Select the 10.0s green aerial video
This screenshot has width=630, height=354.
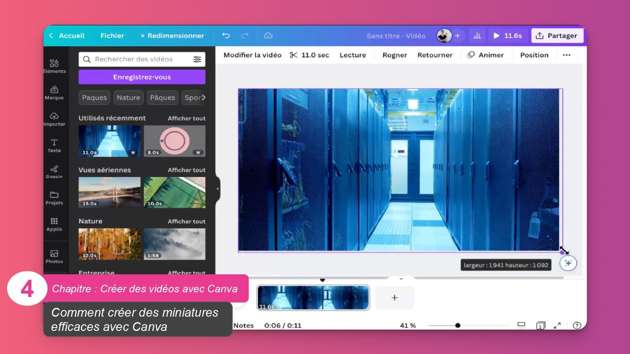click(175, 193)
